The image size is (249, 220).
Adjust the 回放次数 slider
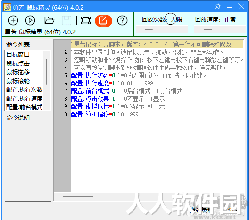pos(162,29)
